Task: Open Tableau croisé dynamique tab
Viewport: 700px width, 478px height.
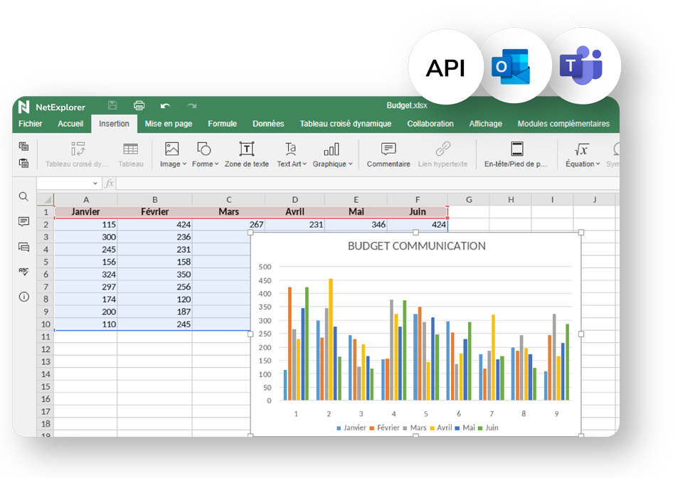Action: coord(346,124)
